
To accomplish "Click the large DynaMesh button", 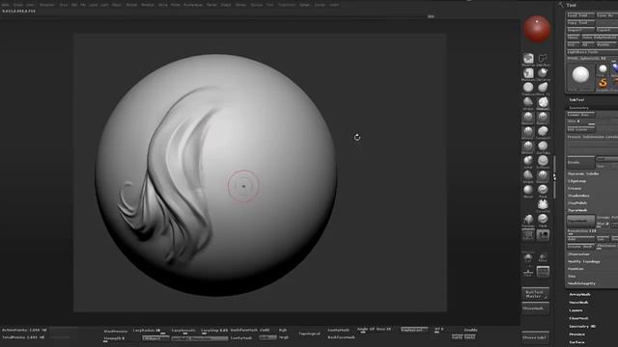I will [580, 221].
